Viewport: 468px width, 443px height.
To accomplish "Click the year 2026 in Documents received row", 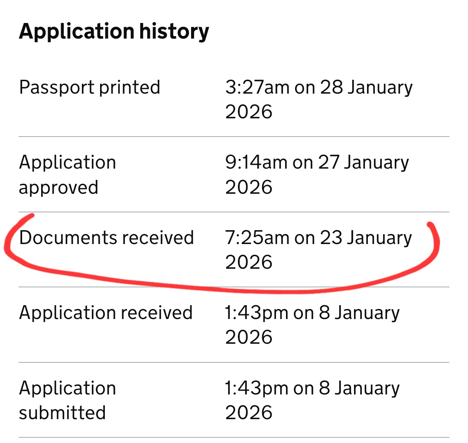I will (x=249, y=262).
